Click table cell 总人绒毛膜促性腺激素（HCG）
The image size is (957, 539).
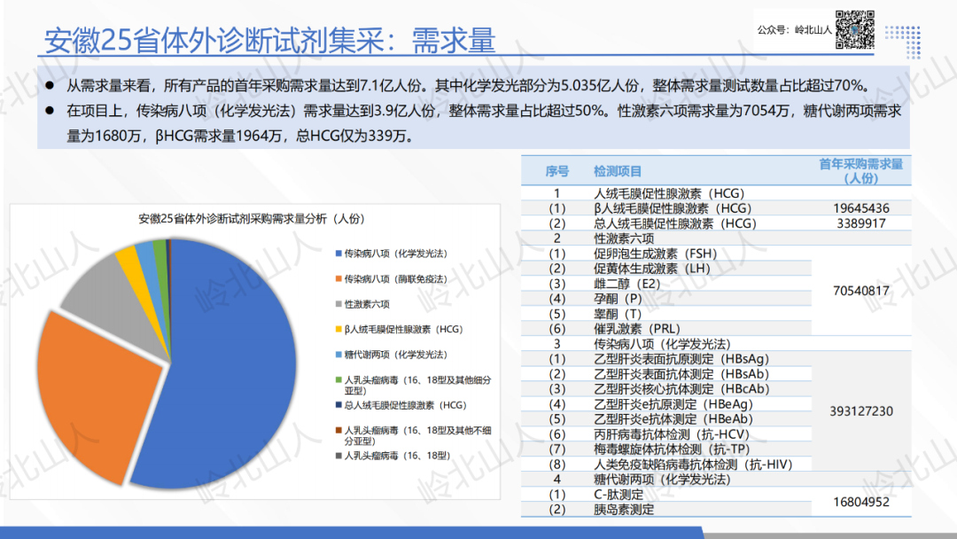675,223
